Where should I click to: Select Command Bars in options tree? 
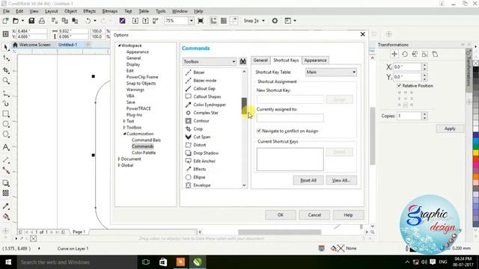click(x=146, y=140)
